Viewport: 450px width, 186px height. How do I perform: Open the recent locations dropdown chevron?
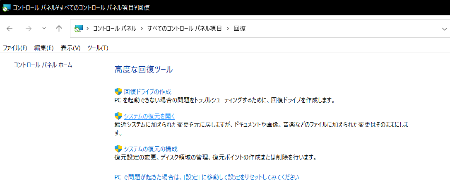pyautogui.click(x=44, y=29)
